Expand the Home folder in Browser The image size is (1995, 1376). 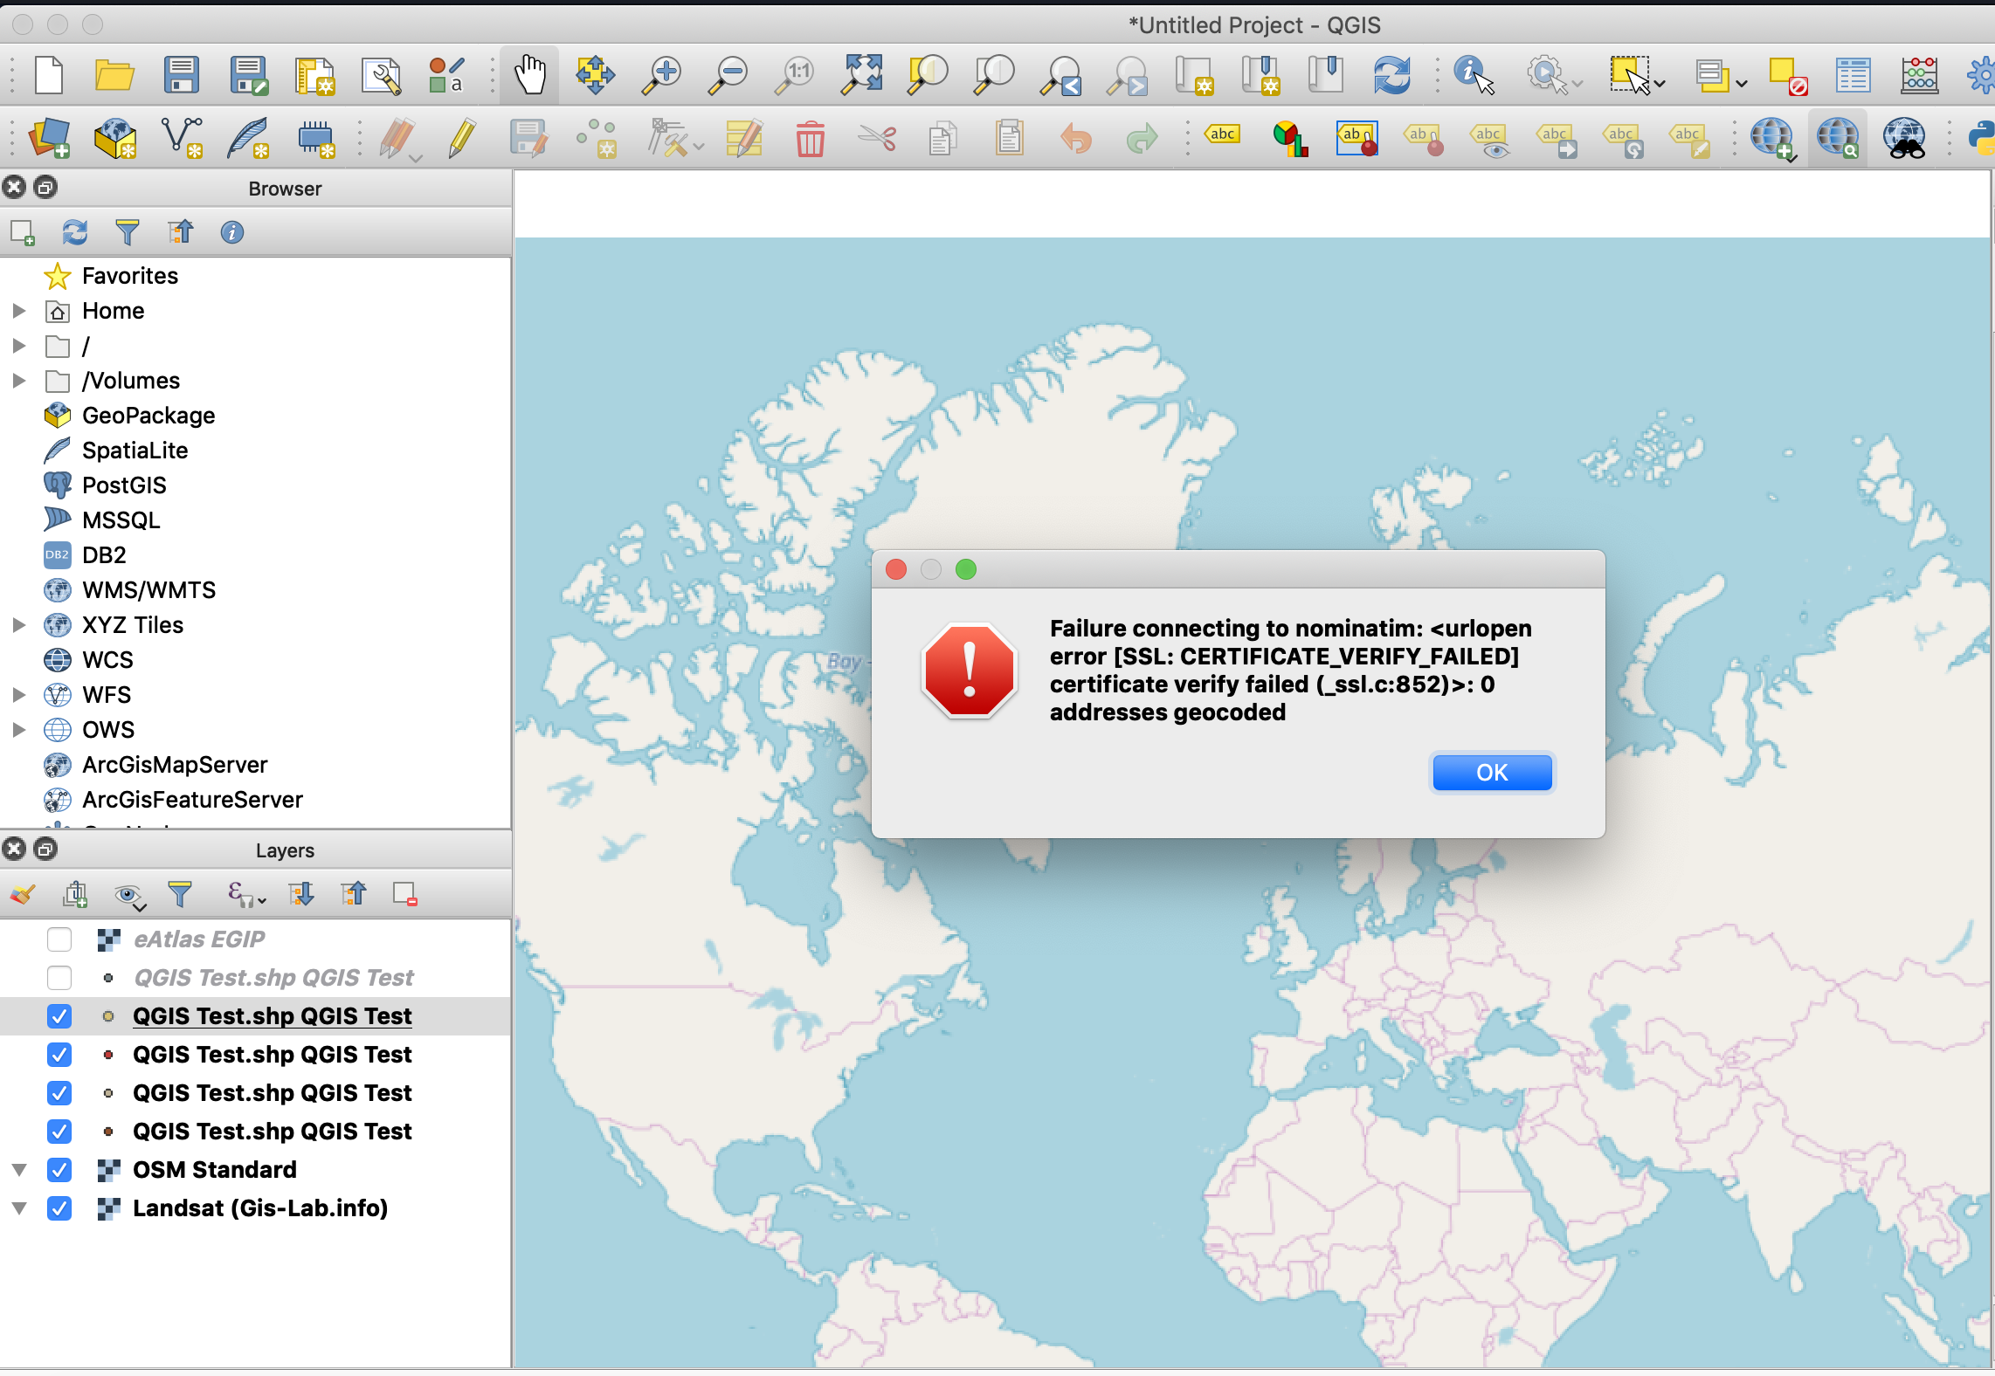click(x=19, y=311)
